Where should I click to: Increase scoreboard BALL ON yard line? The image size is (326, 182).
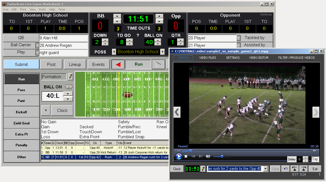point(158,40)
